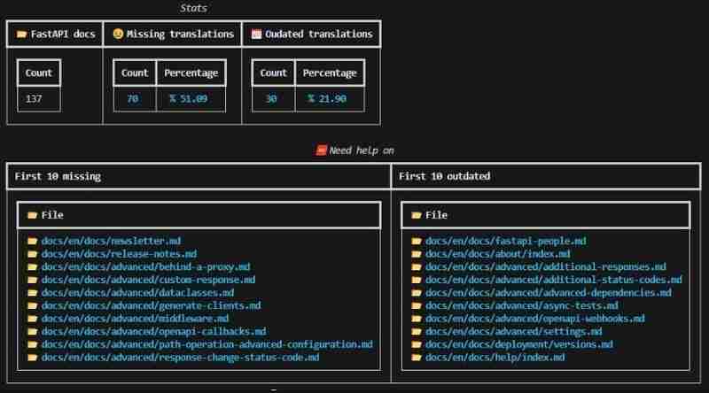This screenshot has width=709, height=393.
Task: Click the Missing translations header text
Action: (x=180, y=35)
